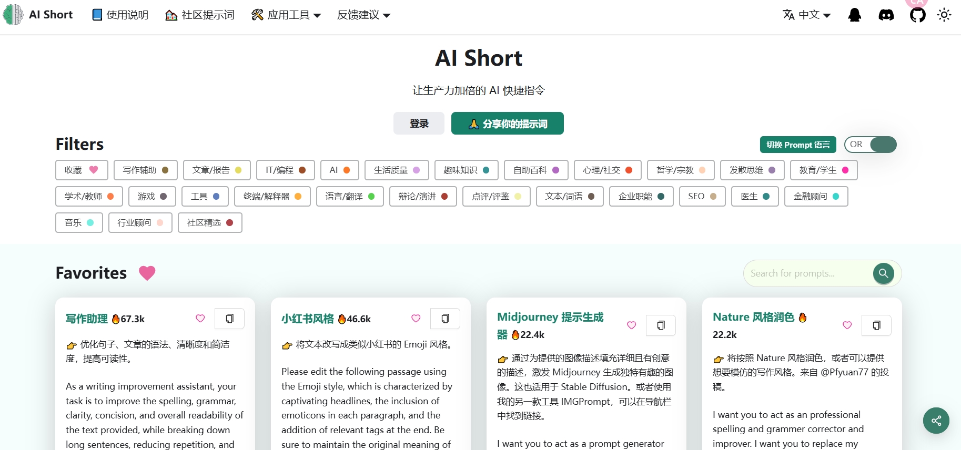961x450 pixels.
Task: Toggle the 终端/解释器 filter tag
Action: click(272, 197)
